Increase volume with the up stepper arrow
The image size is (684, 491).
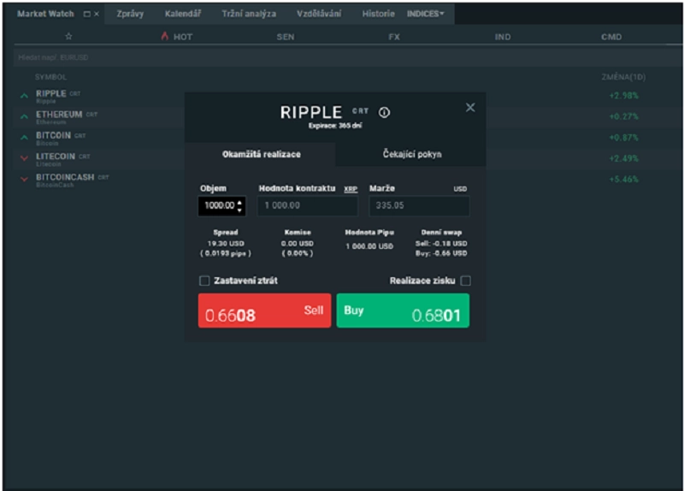coord(239,202)
